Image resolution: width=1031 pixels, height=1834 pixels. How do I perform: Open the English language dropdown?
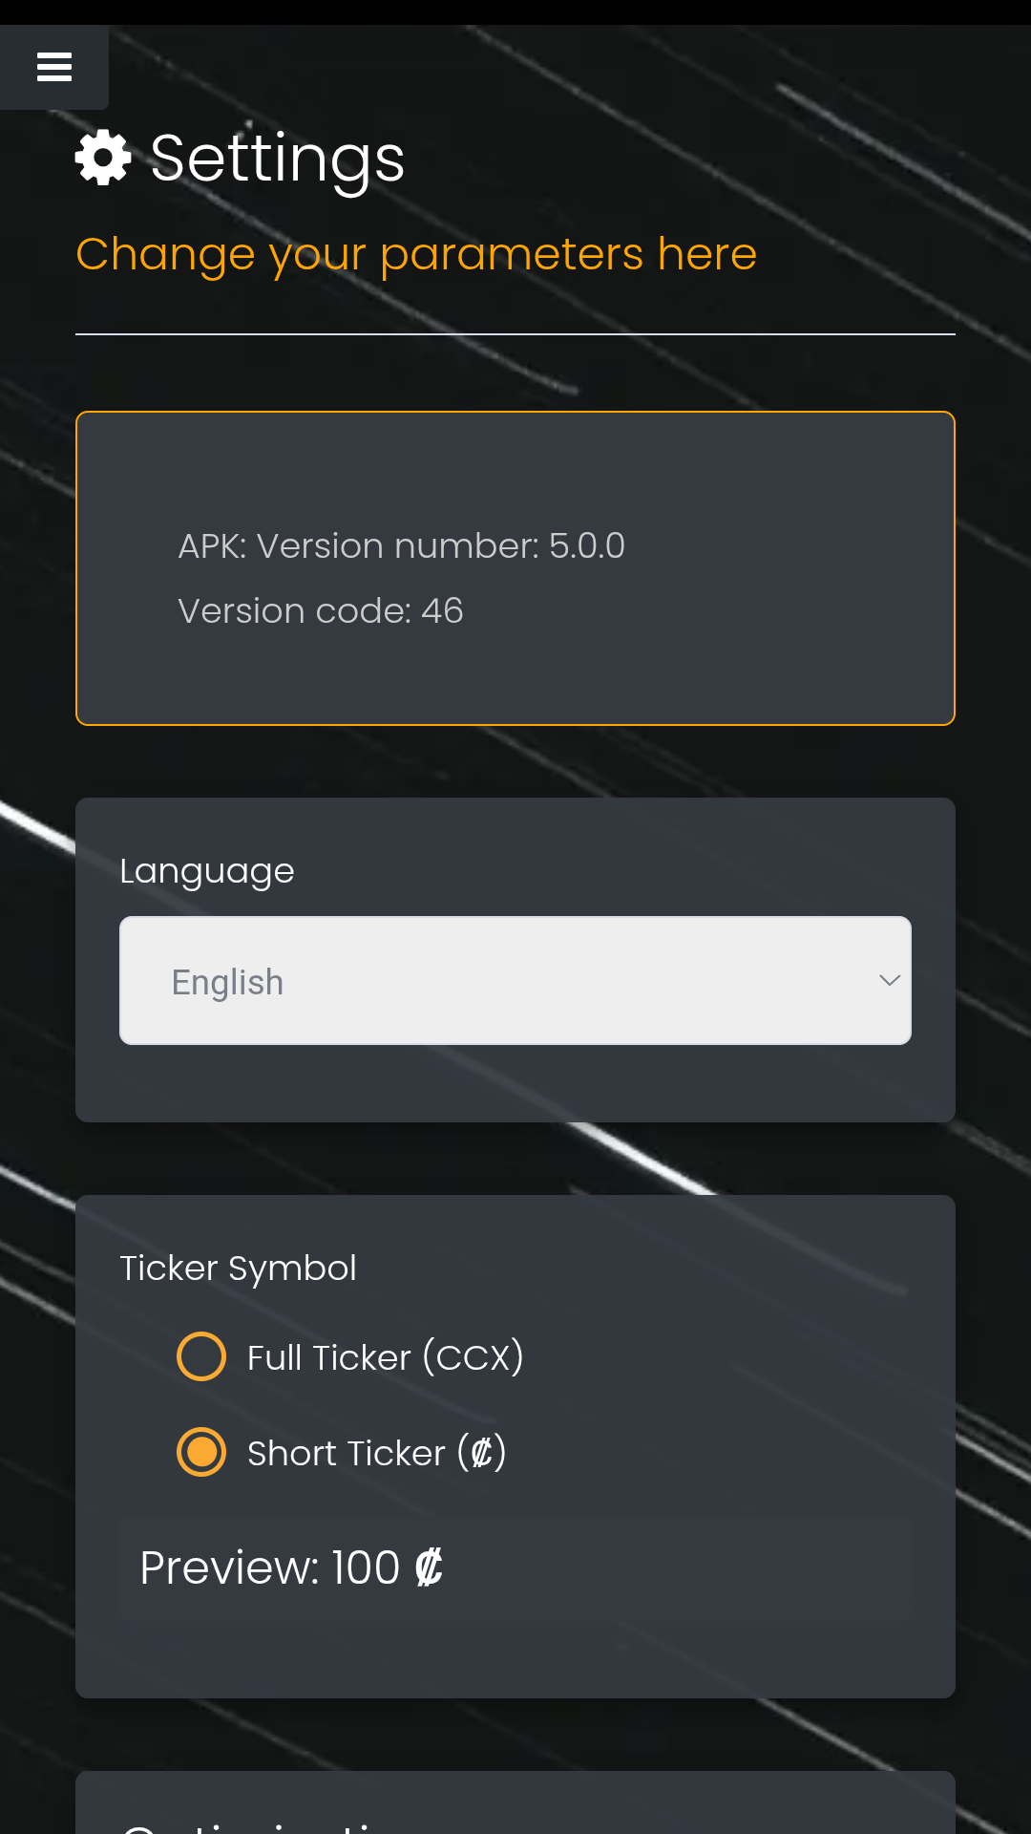click(514, 981)
